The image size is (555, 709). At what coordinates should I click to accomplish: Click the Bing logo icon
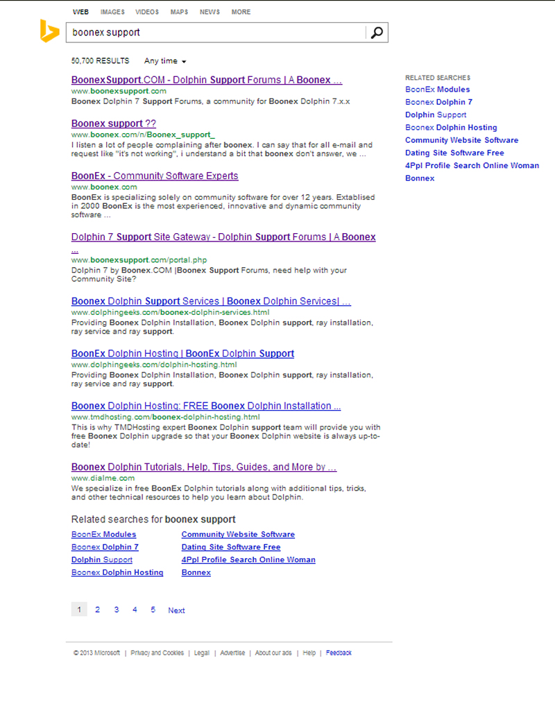(49, 31)
